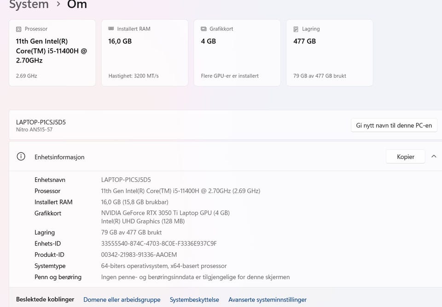Click the Enhetsinformasjon info circle icon
Screen dimensions: 442x307
[x=21, y=156]
